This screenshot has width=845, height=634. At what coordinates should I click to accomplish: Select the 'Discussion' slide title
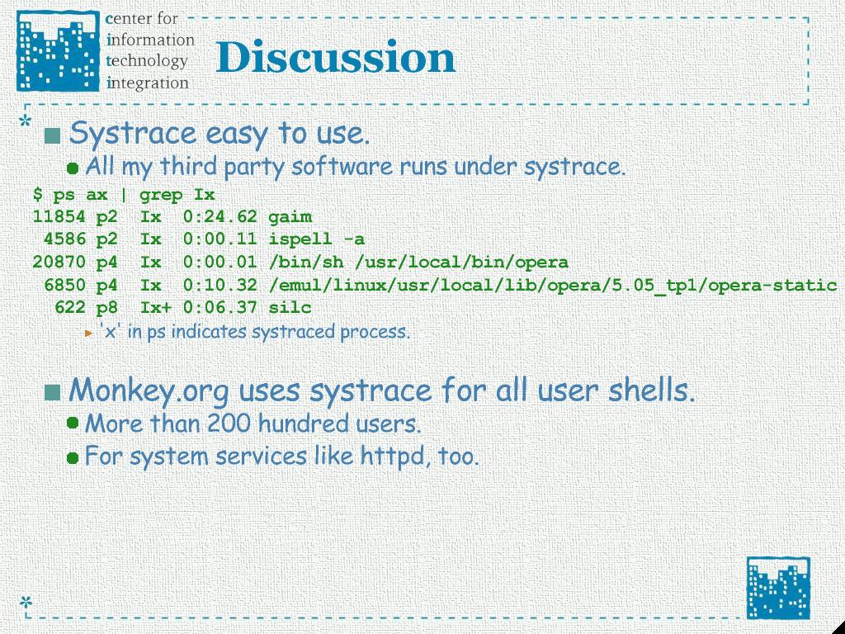335,58
